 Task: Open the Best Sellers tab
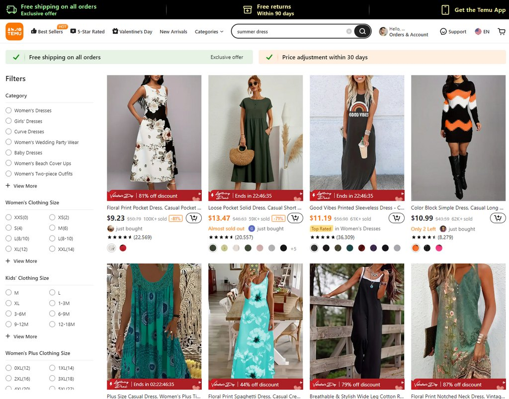point(47,32)
